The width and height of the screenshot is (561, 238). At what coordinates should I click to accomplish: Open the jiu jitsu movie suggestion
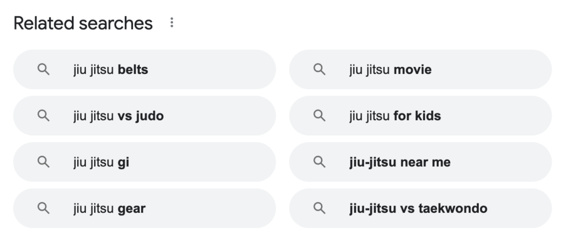[x=420, y=70]
